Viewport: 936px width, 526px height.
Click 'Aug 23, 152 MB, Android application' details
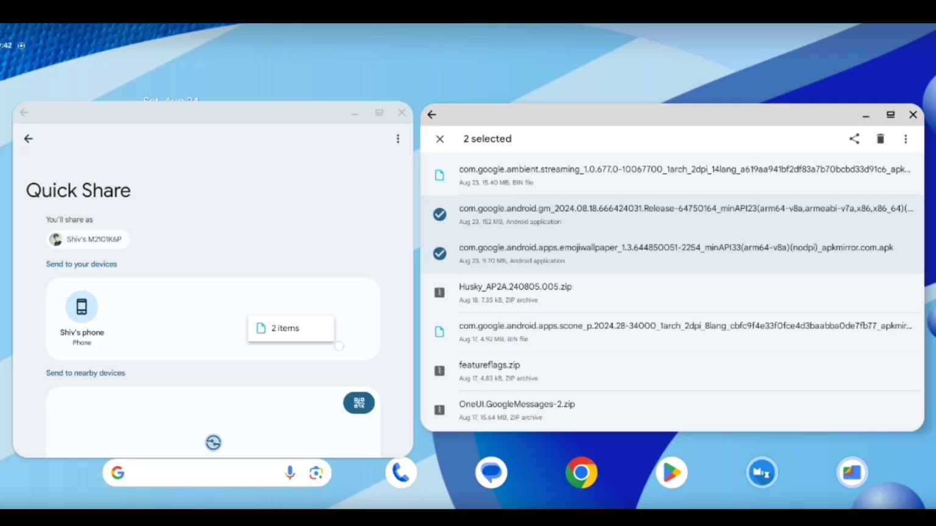510,222
